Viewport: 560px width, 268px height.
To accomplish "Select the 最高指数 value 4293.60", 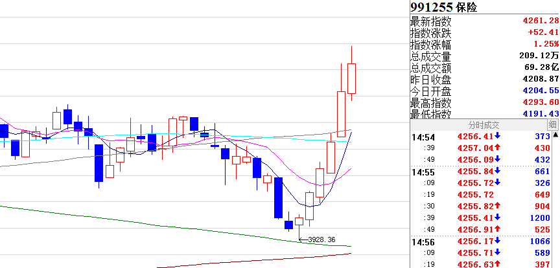I will [x=541, y=102].
